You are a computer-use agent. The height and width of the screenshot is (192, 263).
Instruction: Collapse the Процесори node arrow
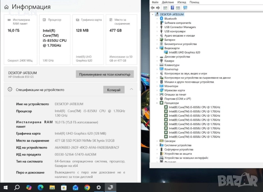(157, 103)
